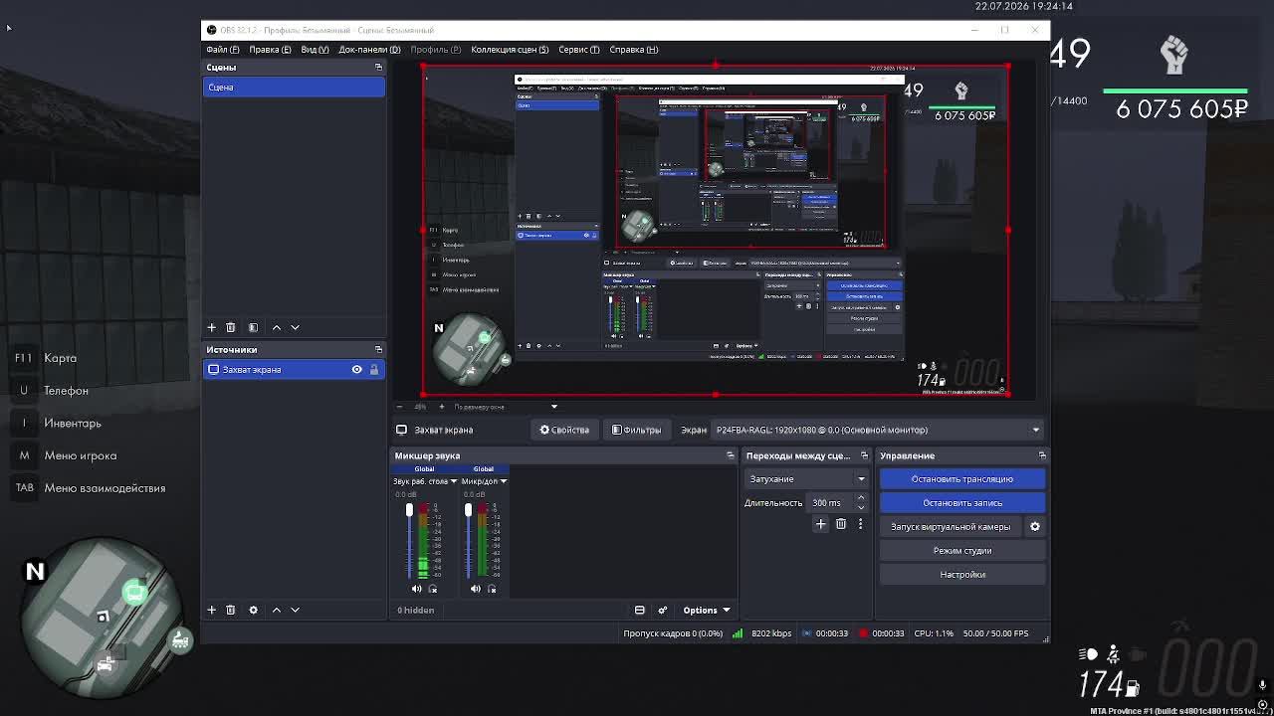
Task: Switch mixer layout icon next to Options
Action: point(639,611)
